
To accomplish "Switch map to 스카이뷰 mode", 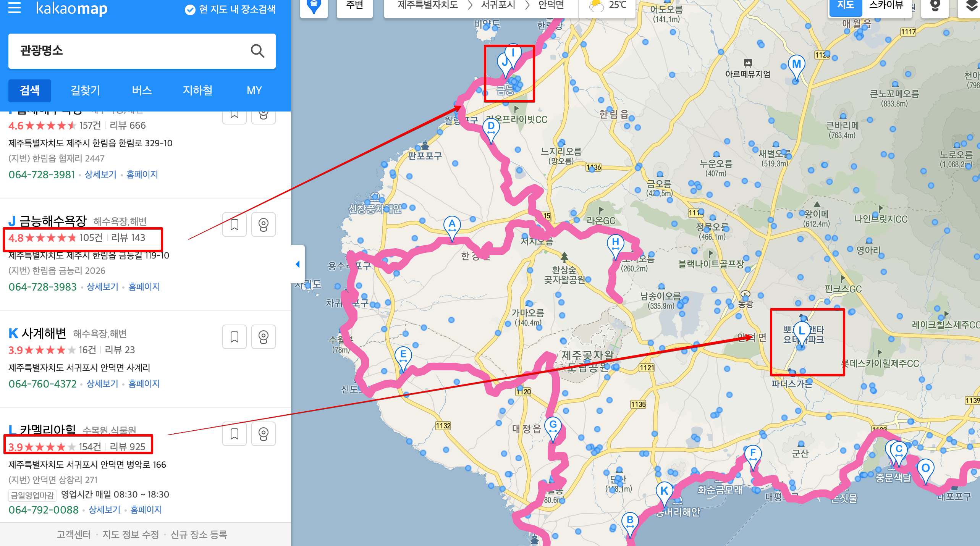I will point(886,5).
